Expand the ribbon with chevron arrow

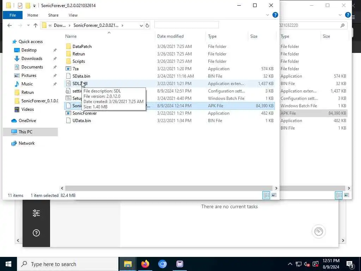[268, 15]
